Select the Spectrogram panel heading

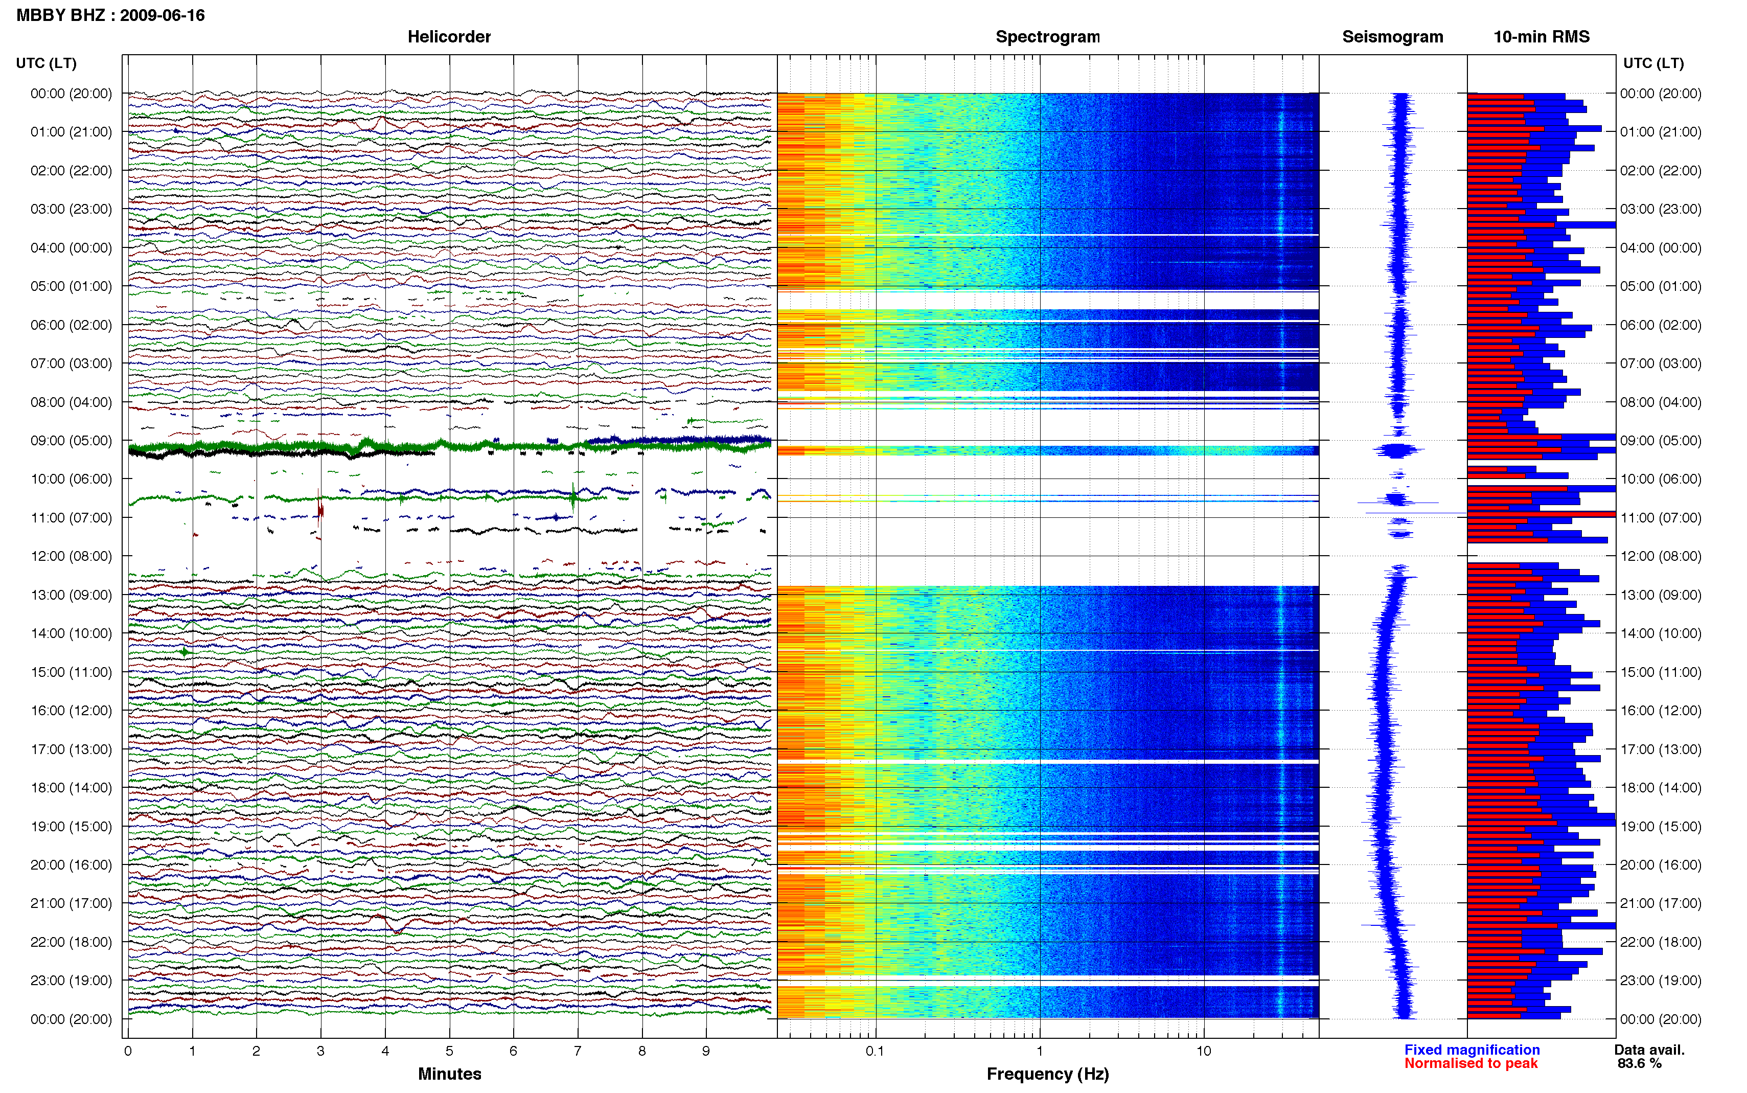[x=1048, y=37]
